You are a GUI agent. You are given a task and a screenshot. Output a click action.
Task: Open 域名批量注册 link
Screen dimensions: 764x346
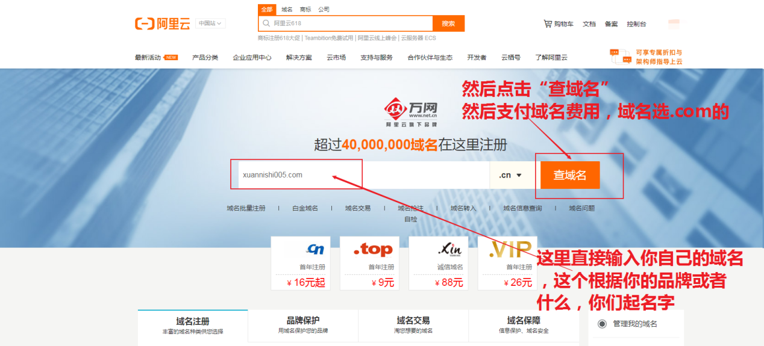tap(246, 208)
